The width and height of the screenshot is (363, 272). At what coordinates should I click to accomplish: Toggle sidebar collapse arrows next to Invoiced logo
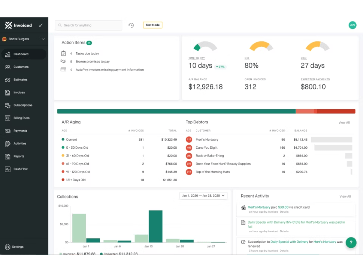(41, 25)
